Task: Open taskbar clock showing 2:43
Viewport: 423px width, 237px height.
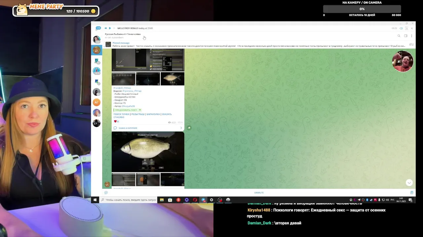Action: click(401, 200)
